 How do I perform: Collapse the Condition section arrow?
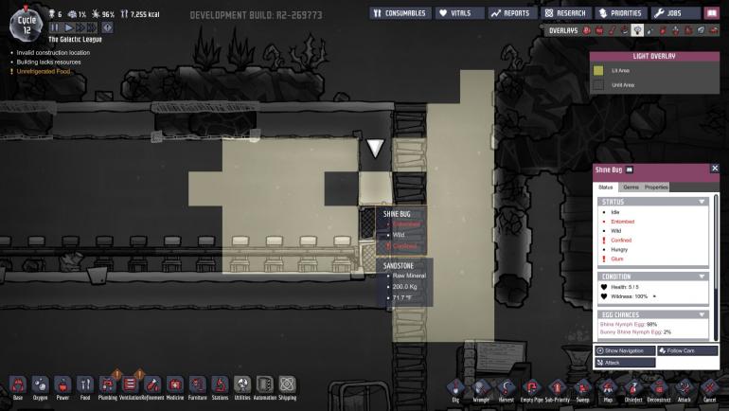coord(702,277)
